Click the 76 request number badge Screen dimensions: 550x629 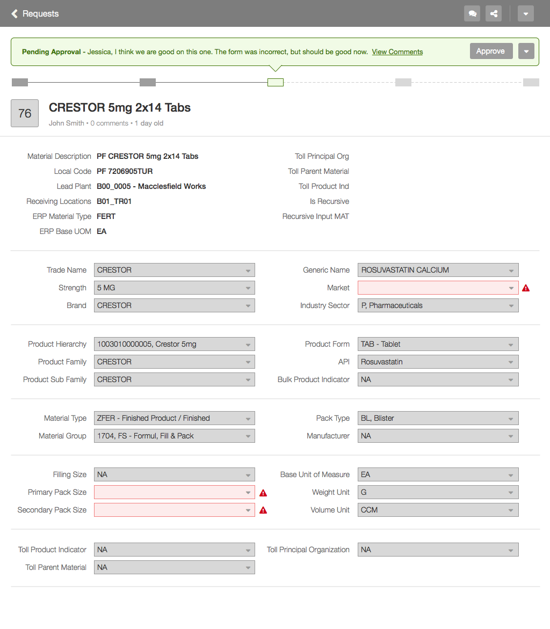[25, 113]
